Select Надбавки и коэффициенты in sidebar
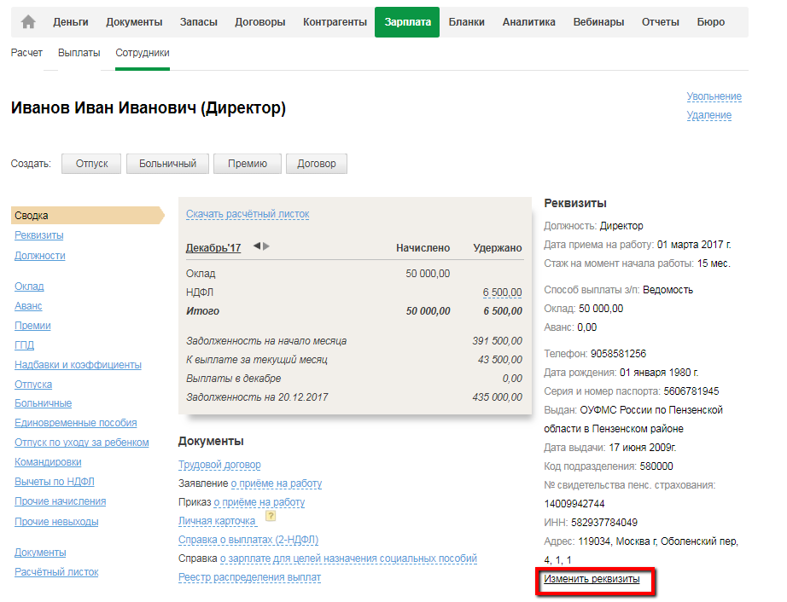Image resolution: width=787 pixels, height=602 pixels. point(78,365)
